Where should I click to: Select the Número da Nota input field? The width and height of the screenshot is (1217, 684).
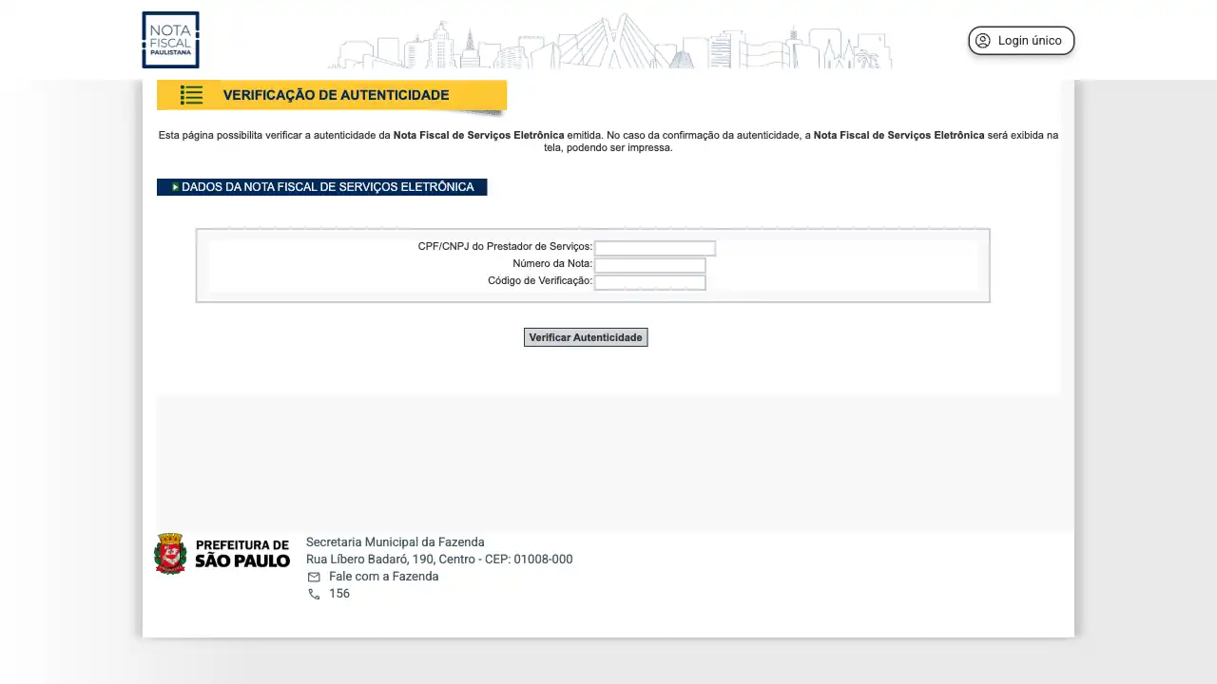[649, 265]
